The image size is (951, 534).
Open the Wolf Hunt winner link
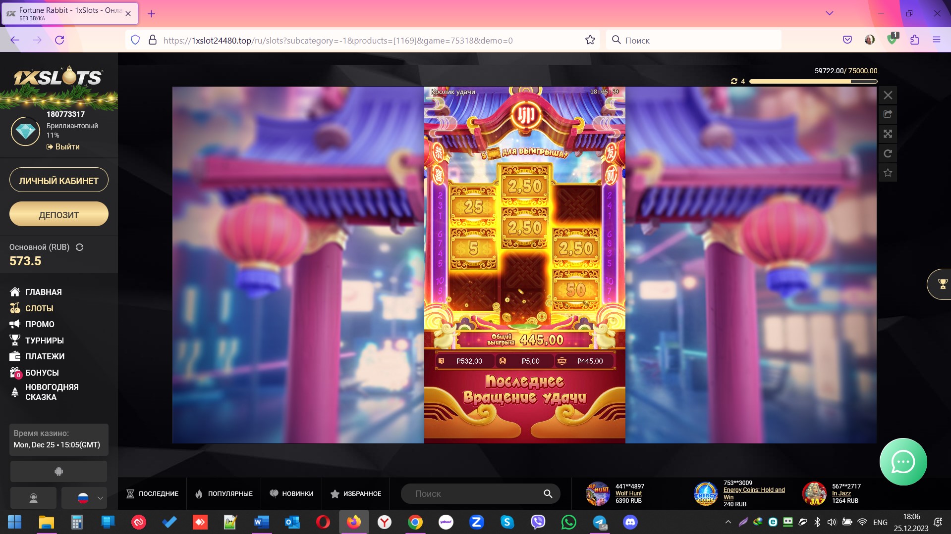pyautogui.click(x=628, y=493)
